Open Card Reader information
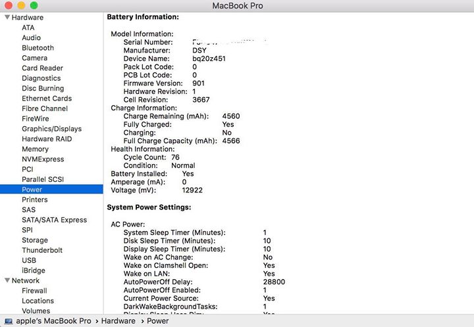 pos(42,68)
